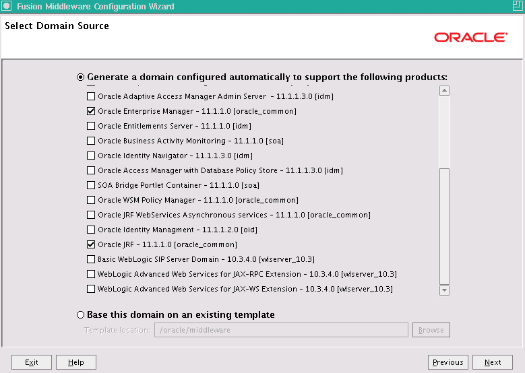Check Basic WebLogic SIP Server Domain
Viewport: 525px width, 373px height.
pyautogui.click(x=91, y=259)
